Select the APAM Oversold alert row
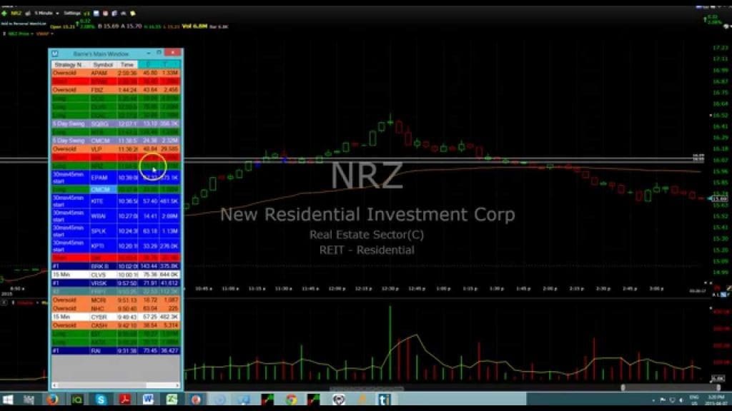Screen dimensions: 732x411 (116, 73)
